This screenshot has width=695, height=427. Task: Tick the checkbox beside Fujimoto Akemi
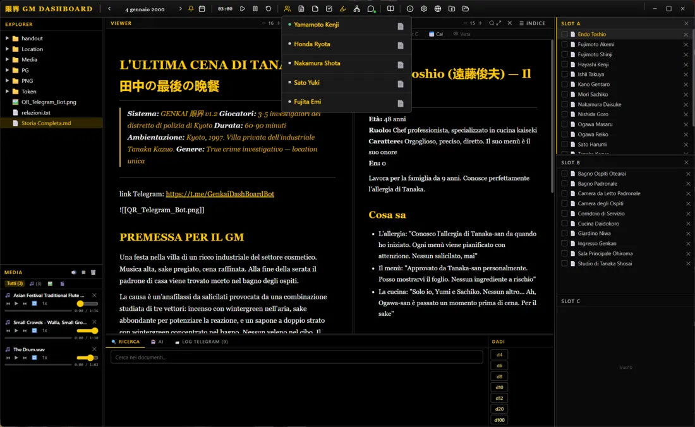point(565,44)
